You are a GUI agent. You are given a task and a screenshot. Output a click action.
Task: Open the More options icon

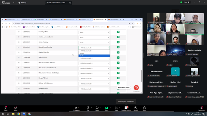point(145,108)
